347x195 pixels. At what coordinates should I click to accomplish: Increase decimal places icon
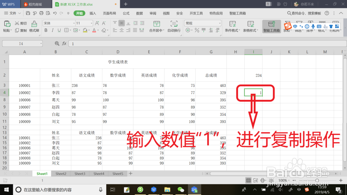[211, 30]
